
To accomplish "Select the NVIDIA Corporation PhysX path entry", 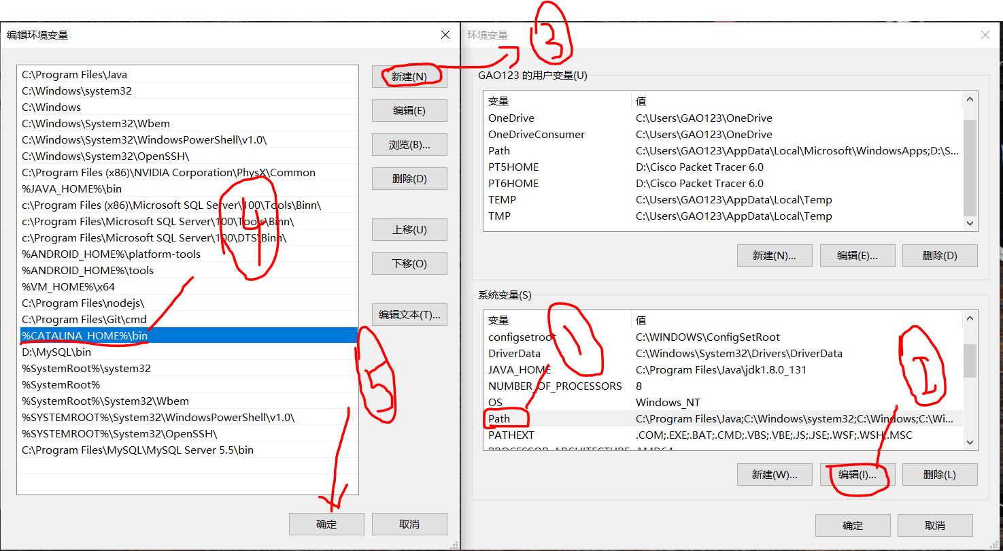I will (x=188, y=172).
